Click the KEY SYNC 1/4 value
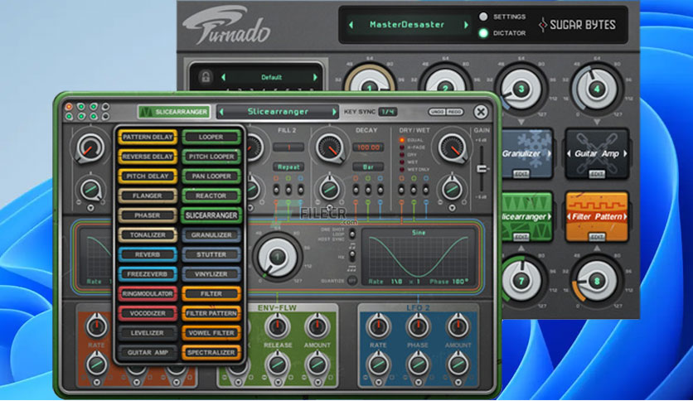The height and width of the screenshot is (401, 693). click(388, 112)
